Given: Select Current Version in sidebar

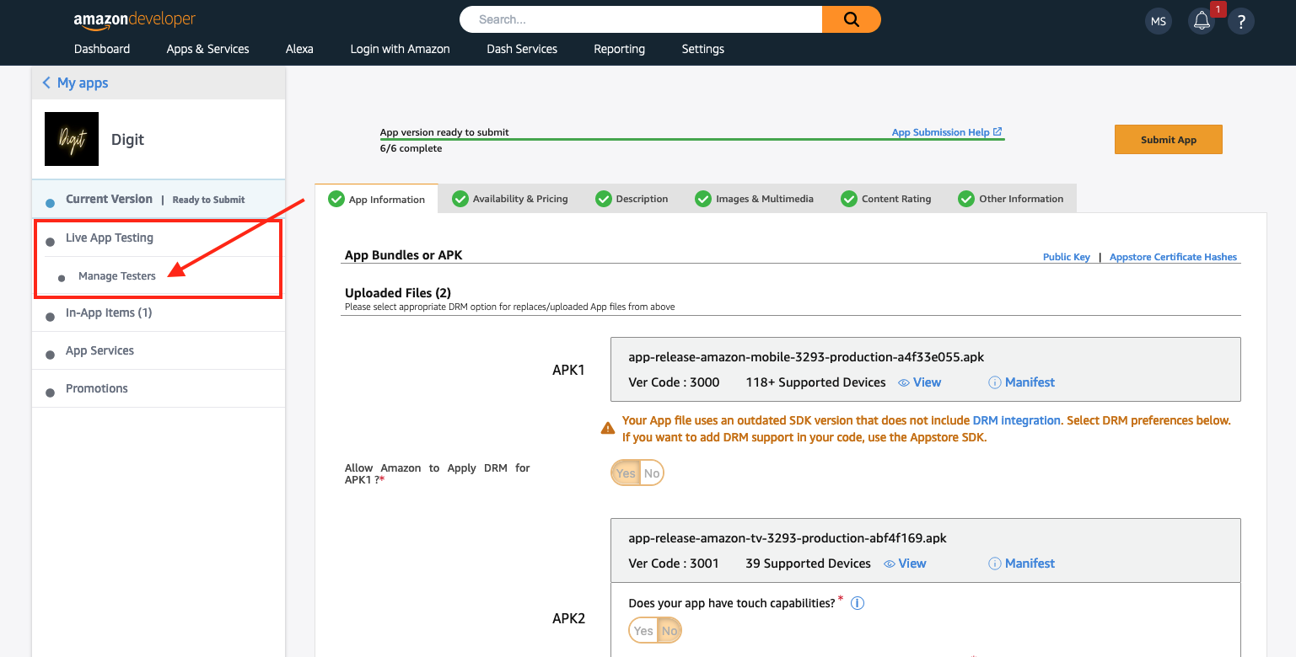Looking at the screenshot, I should tap(109, 200).
